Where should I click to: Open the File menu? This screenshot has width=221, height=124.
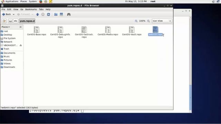coord(3,9)
